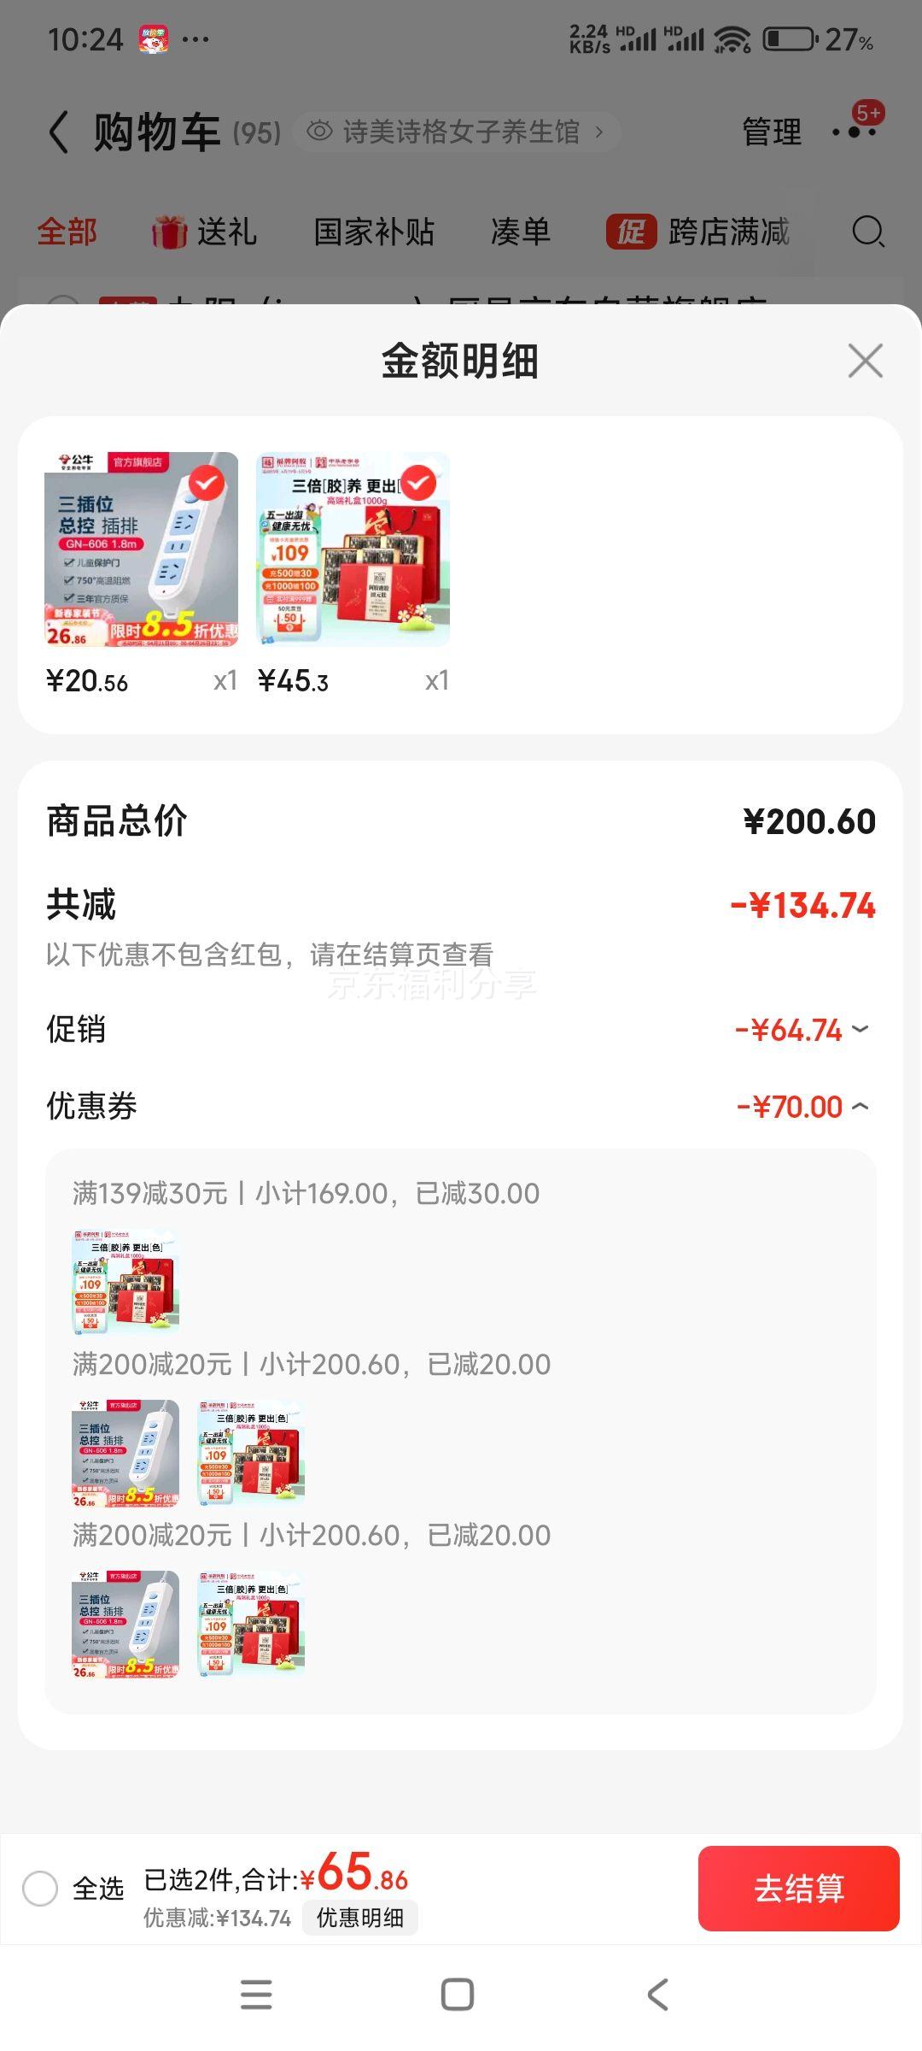The image size is (922, 2051).
Task: Toggle the 全选 select-all radio circle
Action: (x=40, y=1888)
